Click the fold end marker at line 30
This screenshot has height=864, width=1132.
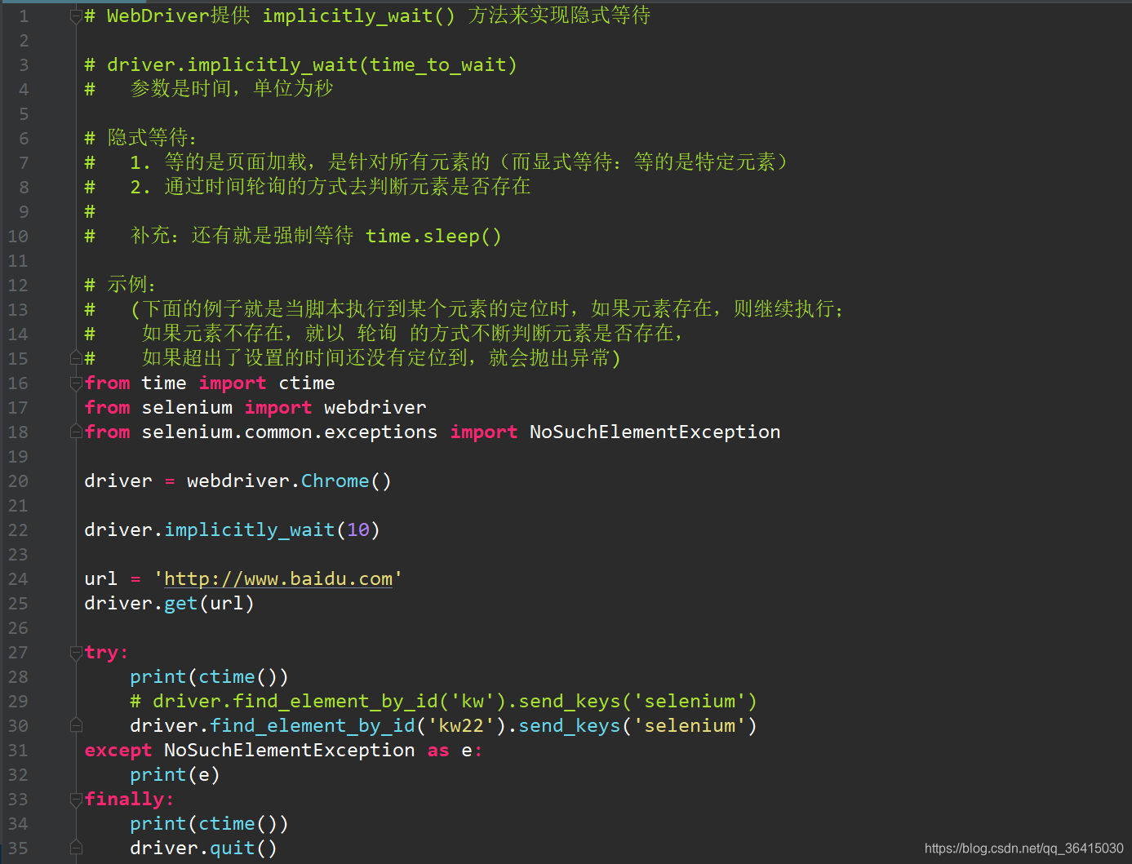pos(76,725)
